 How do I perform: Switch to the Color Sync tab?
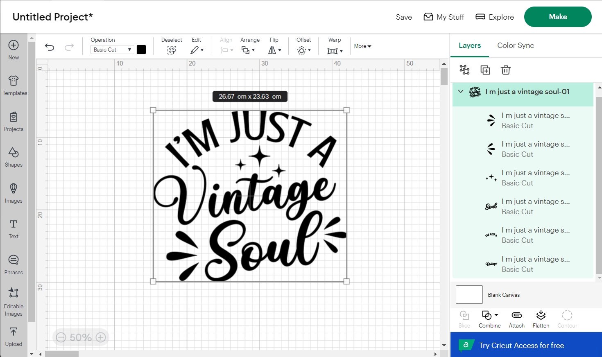coord(516,45)
